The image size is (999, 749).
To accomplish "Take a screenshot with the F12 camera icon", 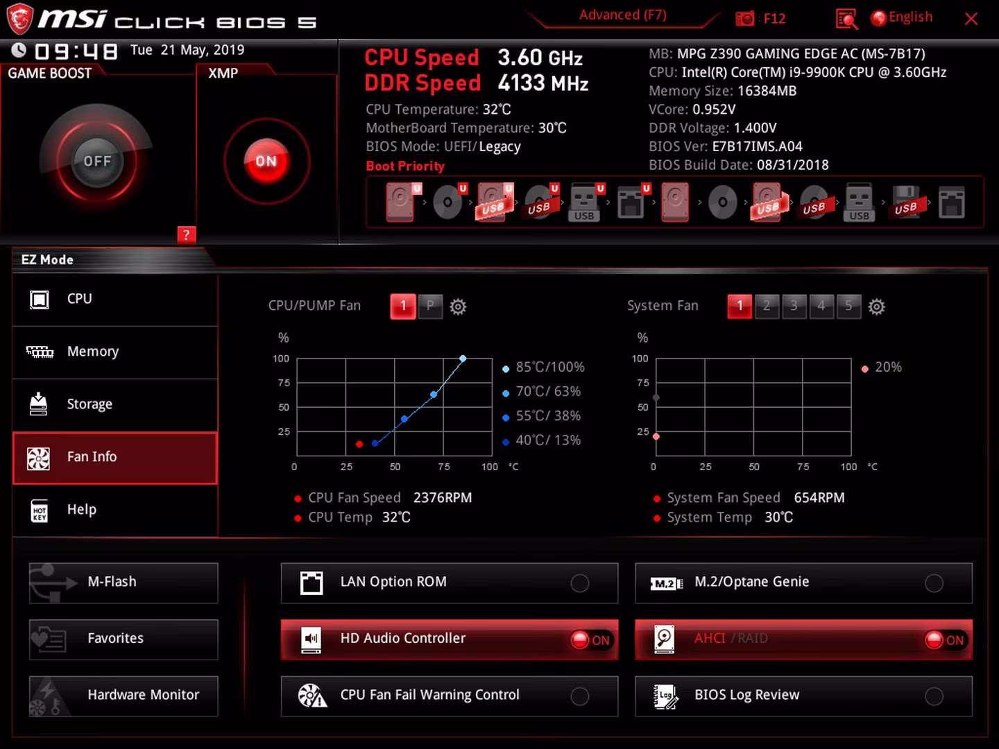I will click(x=744, y=19).
